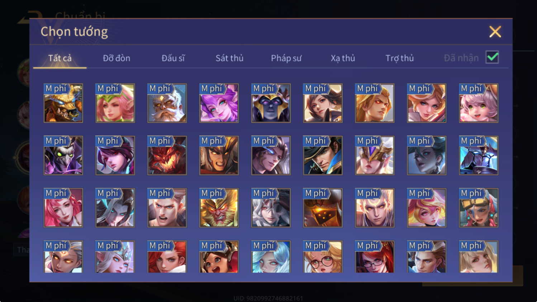Select the green-eyed purple jester hero
The height and width of the screenshot is (302, 537).
click(x=63, y=156)
